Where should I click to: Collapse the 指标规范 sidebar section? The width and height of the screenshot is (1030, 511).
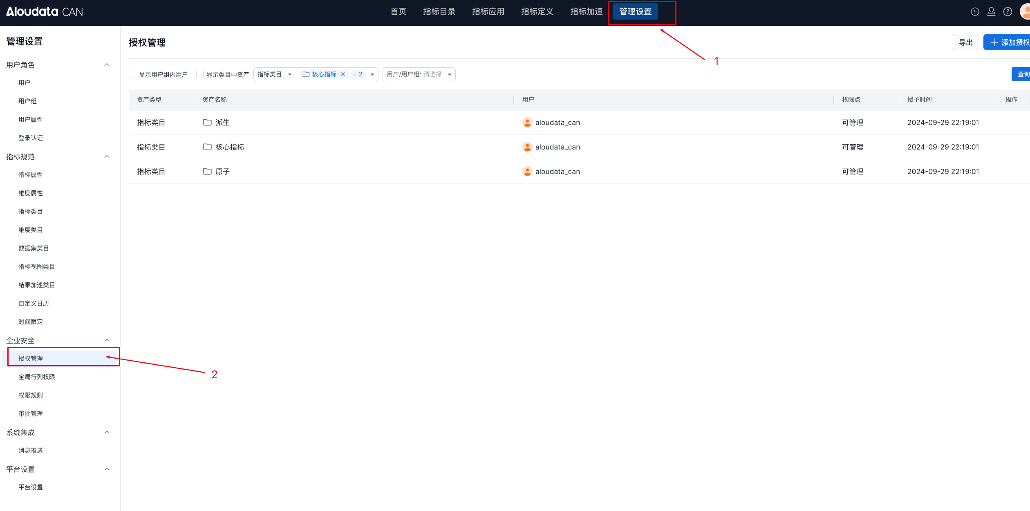tap(107, 157)
